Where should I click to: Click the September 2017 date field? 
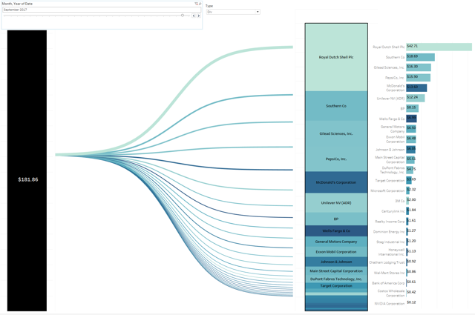(x=102, y=10)
